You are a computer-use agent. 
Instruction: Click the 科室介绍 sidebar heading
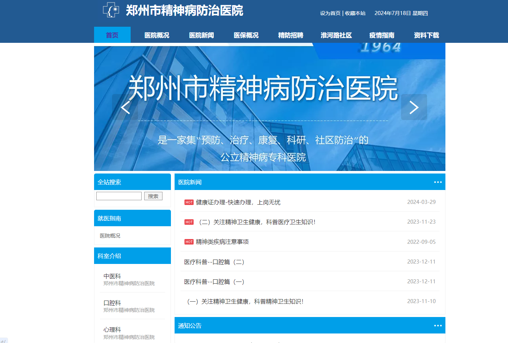click(109, 256)
